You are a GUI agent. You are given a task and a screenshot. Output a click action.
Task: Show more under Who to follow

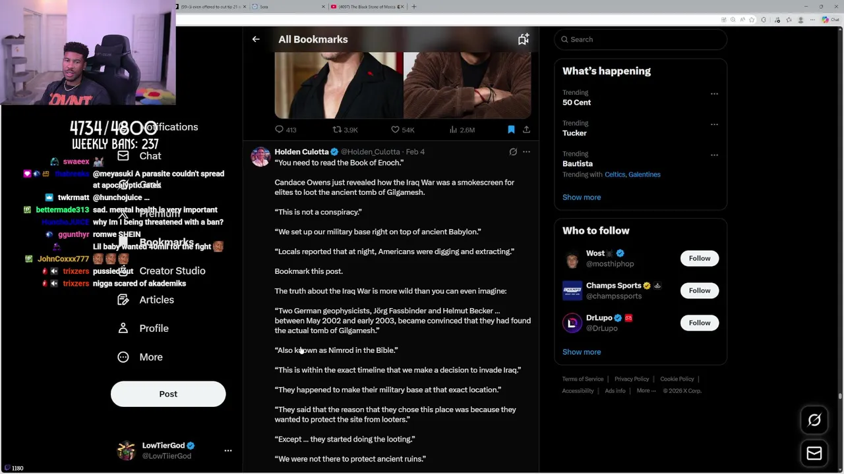coord(582,352)
